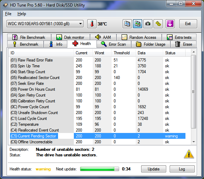Click the yellow warning triangle icon
Viewport: 204px width, 179px height.
(189, 154)
